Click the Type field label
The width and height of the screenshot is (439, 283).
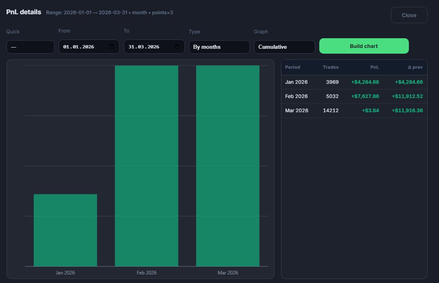[194, 32]
